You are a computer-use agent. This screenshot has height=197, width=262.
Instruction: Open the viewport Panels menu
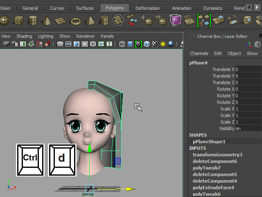[x=107, y=36]
